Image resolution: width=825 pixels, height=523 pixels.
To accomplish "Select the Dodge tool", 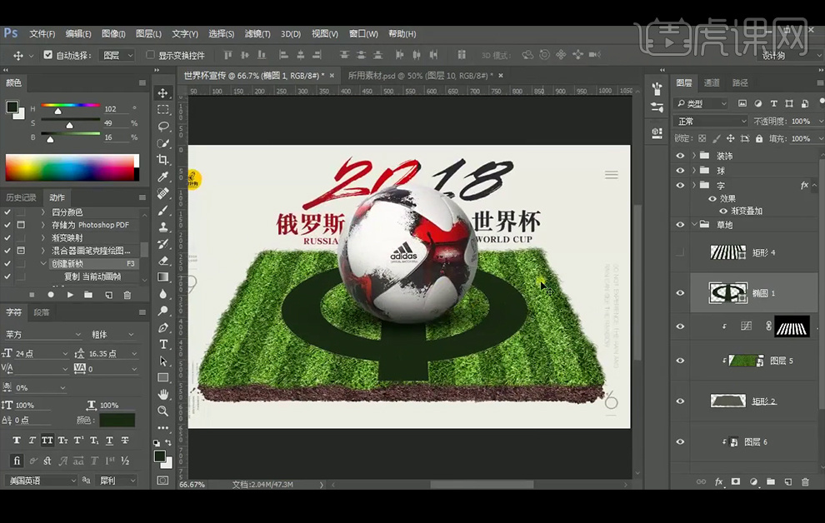I will 163,311.
